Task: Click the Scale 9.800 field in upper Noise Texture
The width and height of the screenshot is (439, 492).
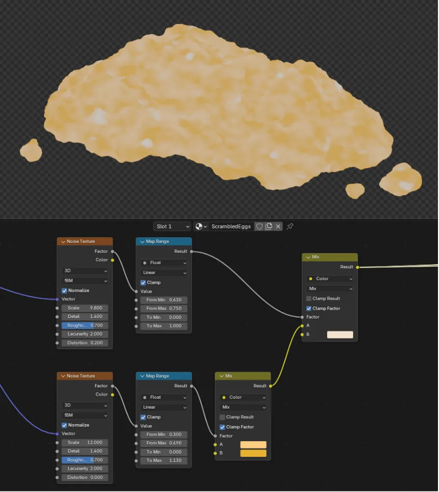Action: click(85, 309)
